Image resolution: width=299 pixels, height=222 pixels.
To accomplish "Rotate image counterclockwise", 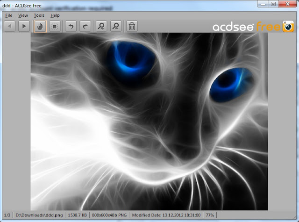I will tap(71, 26).
